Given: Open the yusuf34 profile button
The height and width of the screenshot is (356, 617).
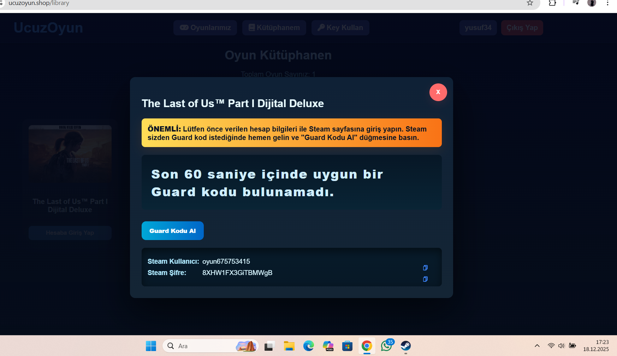Looking at the screenshot, I should tap(478, 28).
